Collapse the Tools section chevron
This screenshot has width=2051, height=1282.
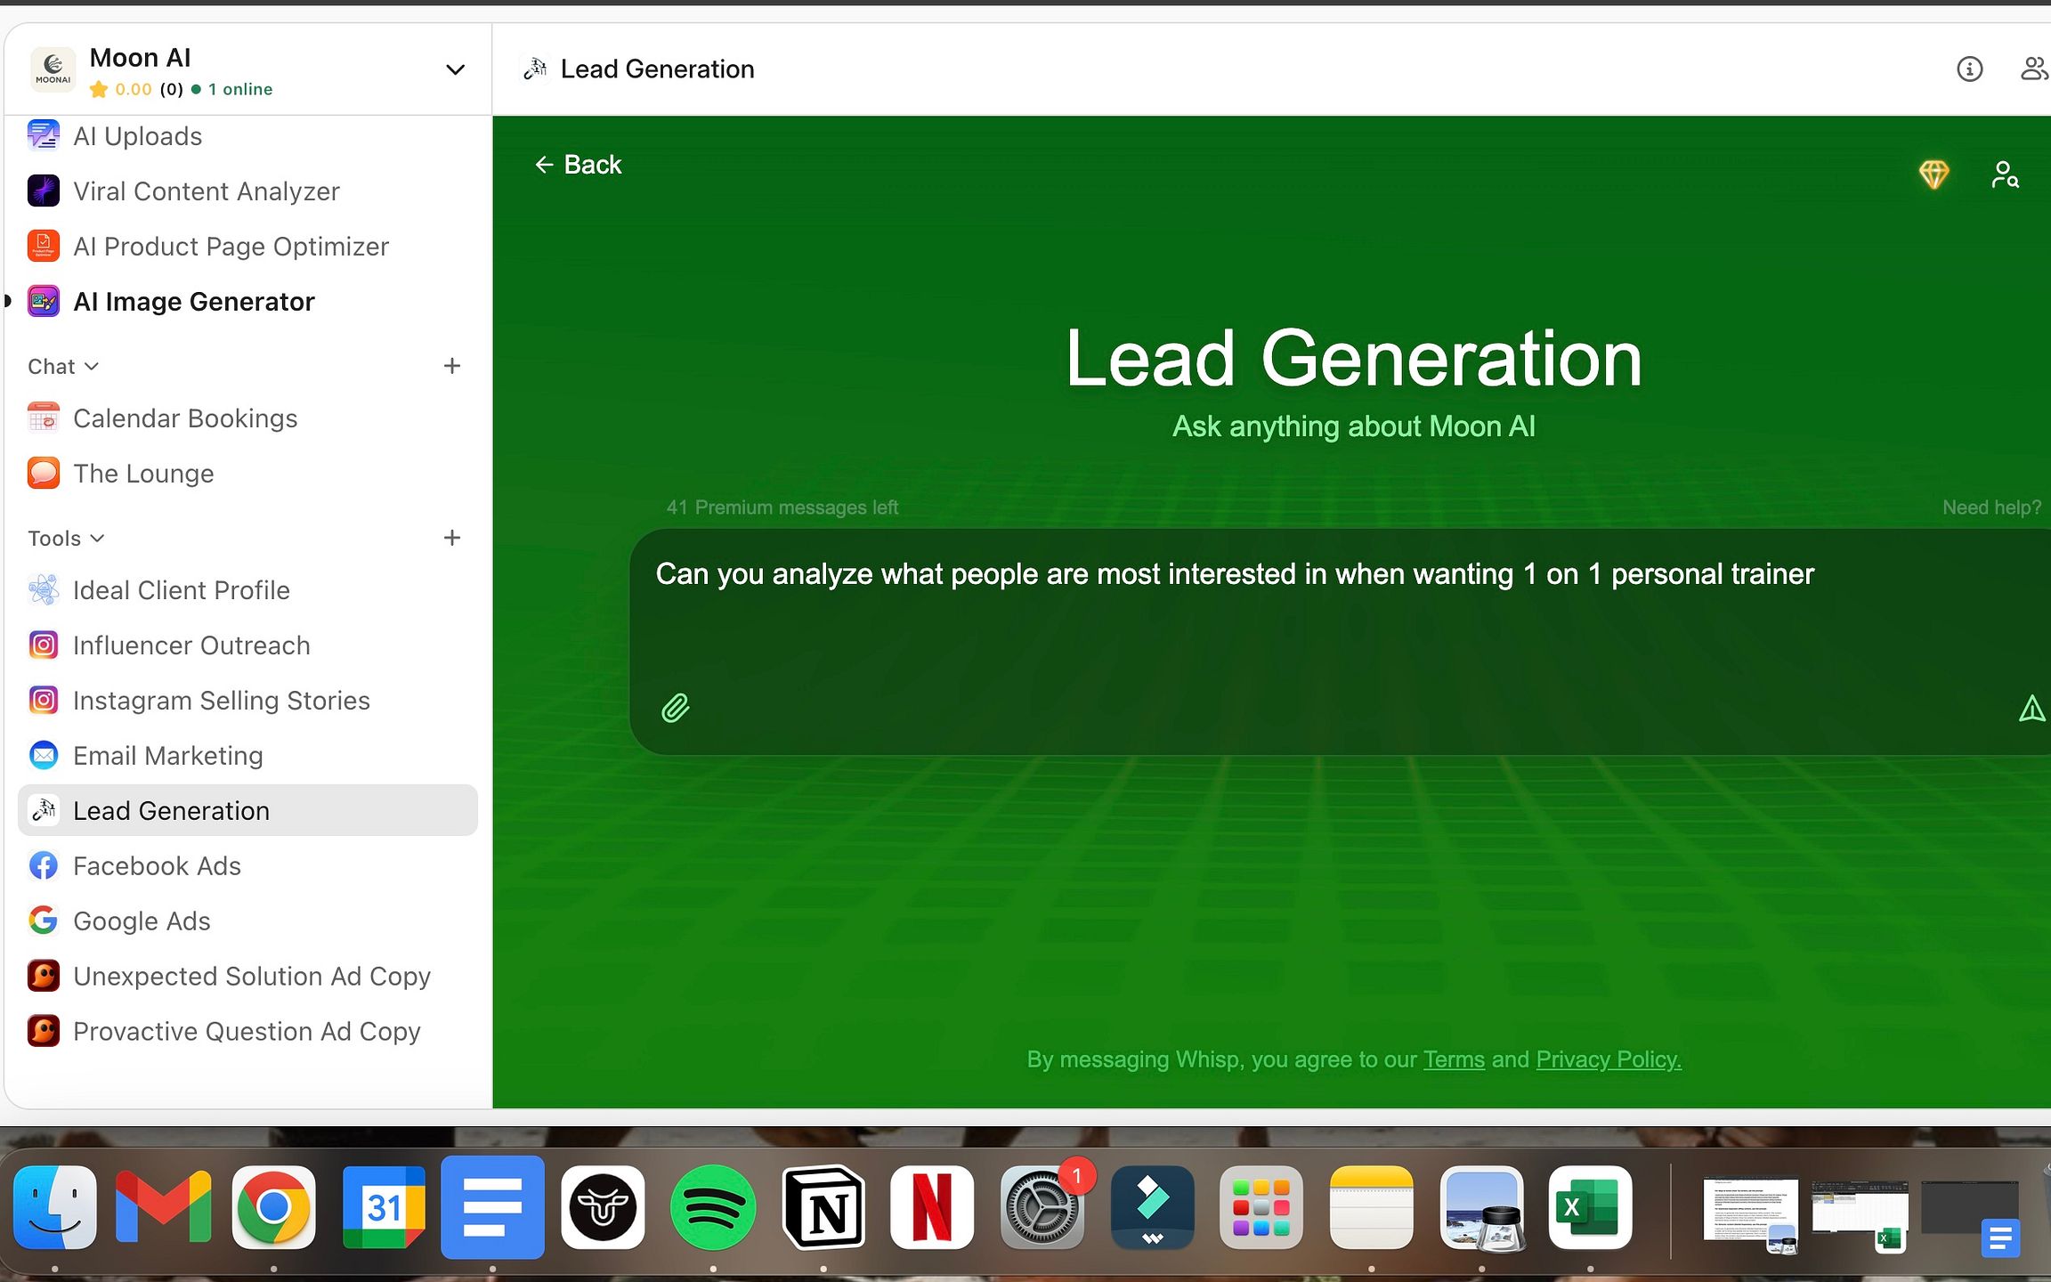click(98, 538)
